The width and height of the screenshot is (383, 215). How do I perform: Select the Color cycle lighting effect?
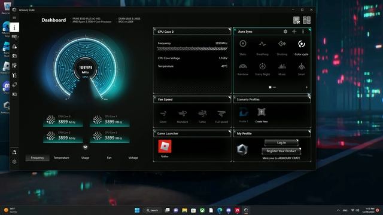pos(302,48)
